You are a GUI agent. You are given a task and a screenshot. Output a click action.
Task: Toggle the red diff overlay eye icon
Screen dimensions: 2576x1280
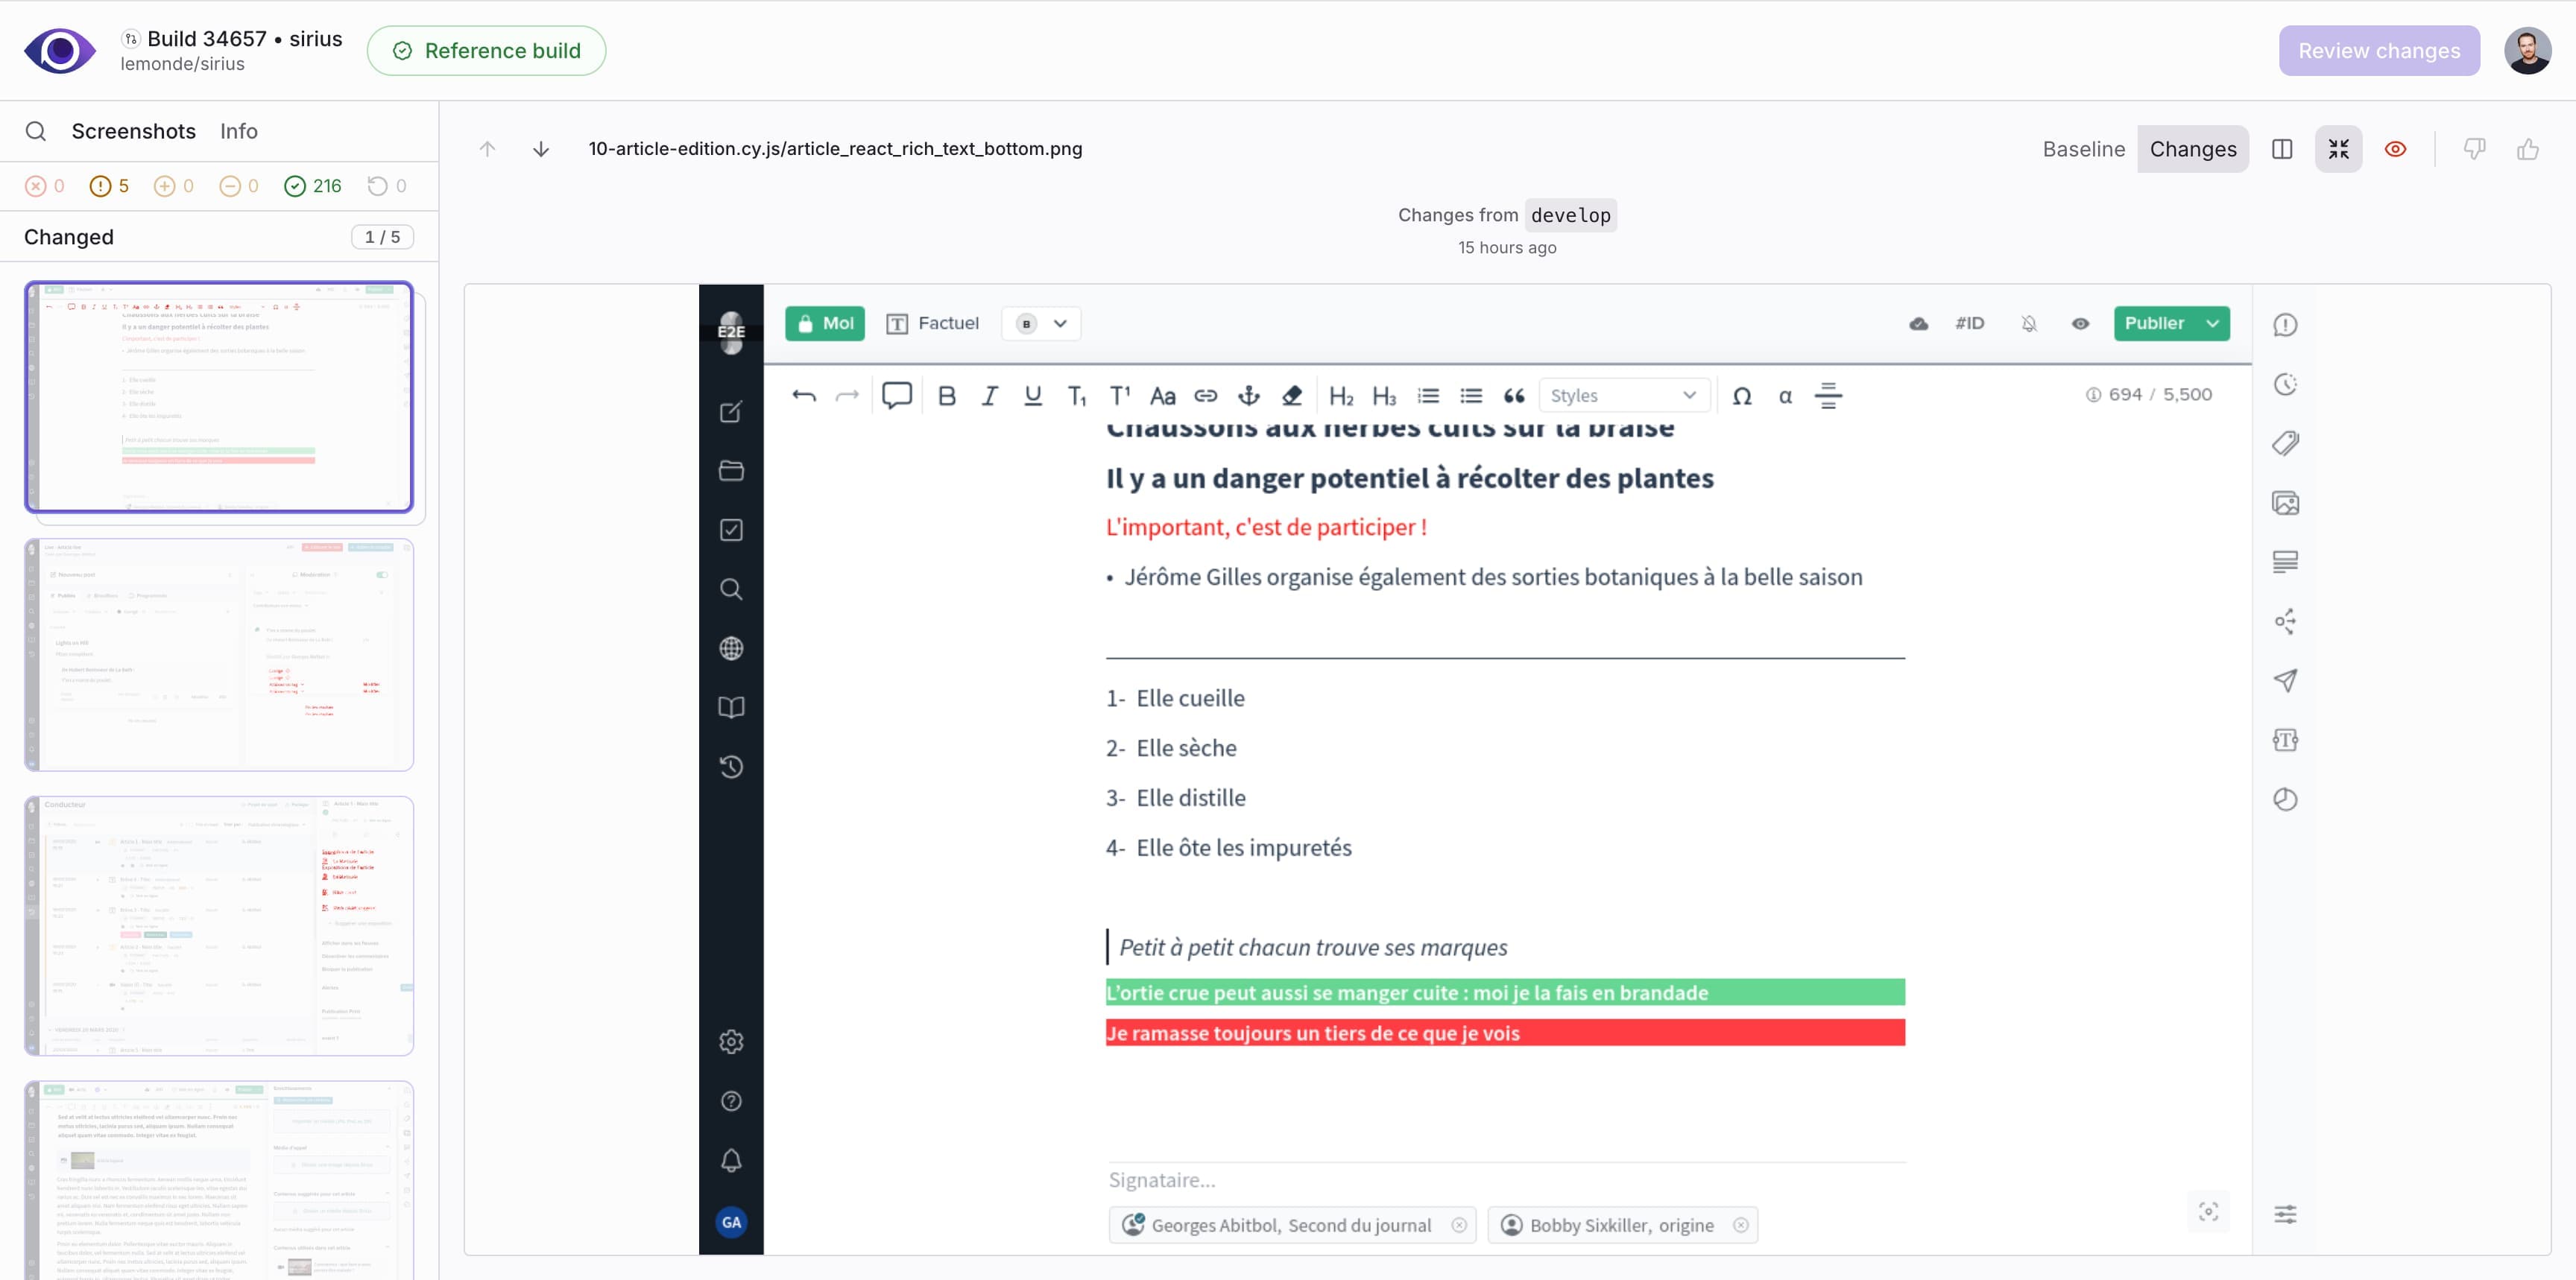tap(2395, 149)
